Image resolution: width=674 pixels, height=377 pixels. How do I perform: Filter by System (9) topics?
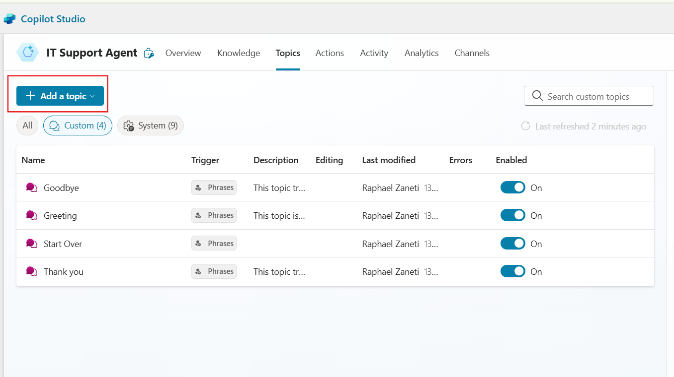pos(151,126)
